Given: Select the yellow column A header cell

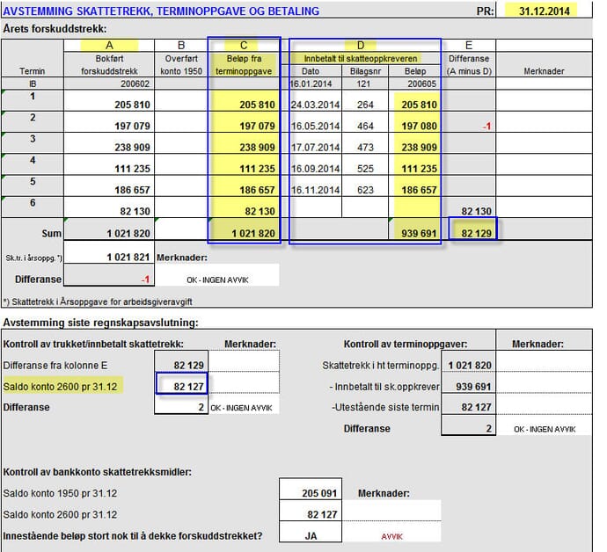Looking at the screenshot, I should pyautogui.click(x=110, y=45).
